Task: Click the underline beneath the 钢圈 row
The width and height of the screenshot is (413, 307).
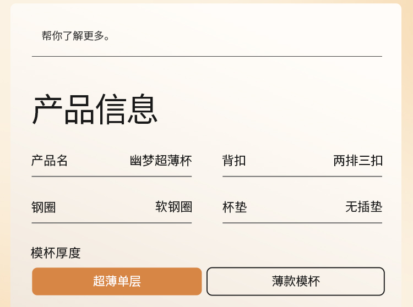Action: tap(111, 223)
